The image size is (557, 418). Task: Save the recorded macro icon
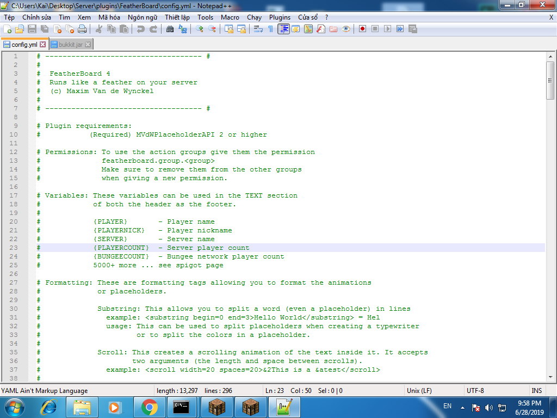[413, 29]
